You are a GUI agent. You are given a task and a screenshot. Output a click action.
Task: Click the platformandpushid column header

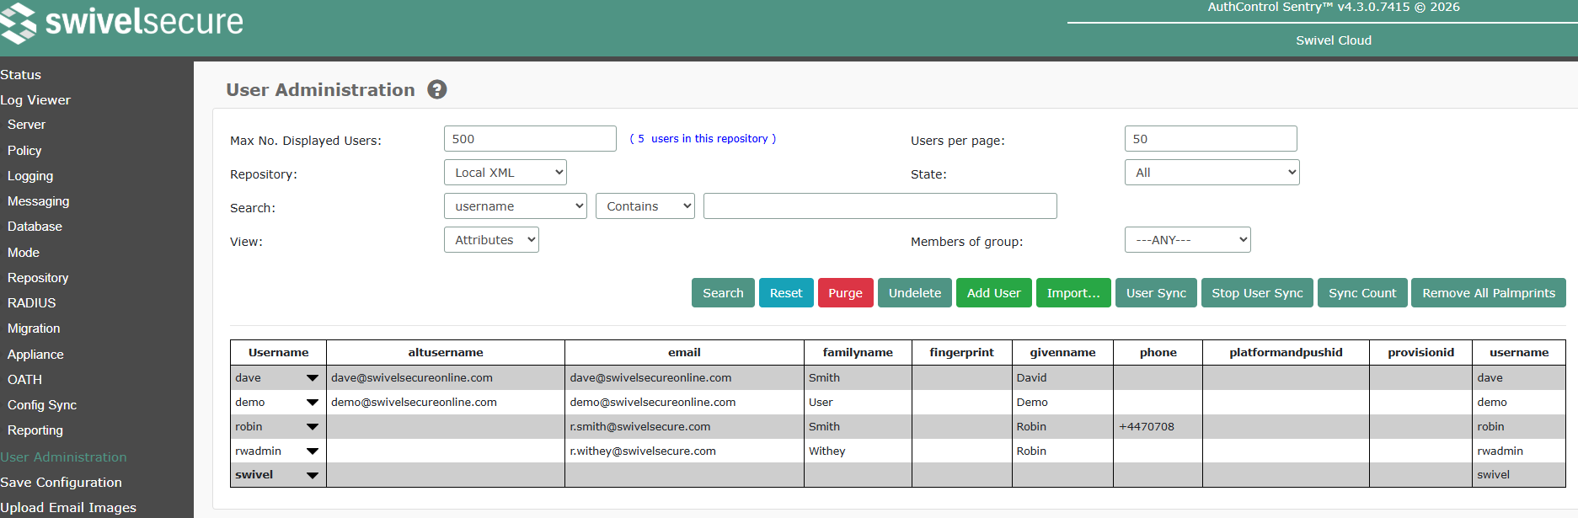pos(1286,352)
